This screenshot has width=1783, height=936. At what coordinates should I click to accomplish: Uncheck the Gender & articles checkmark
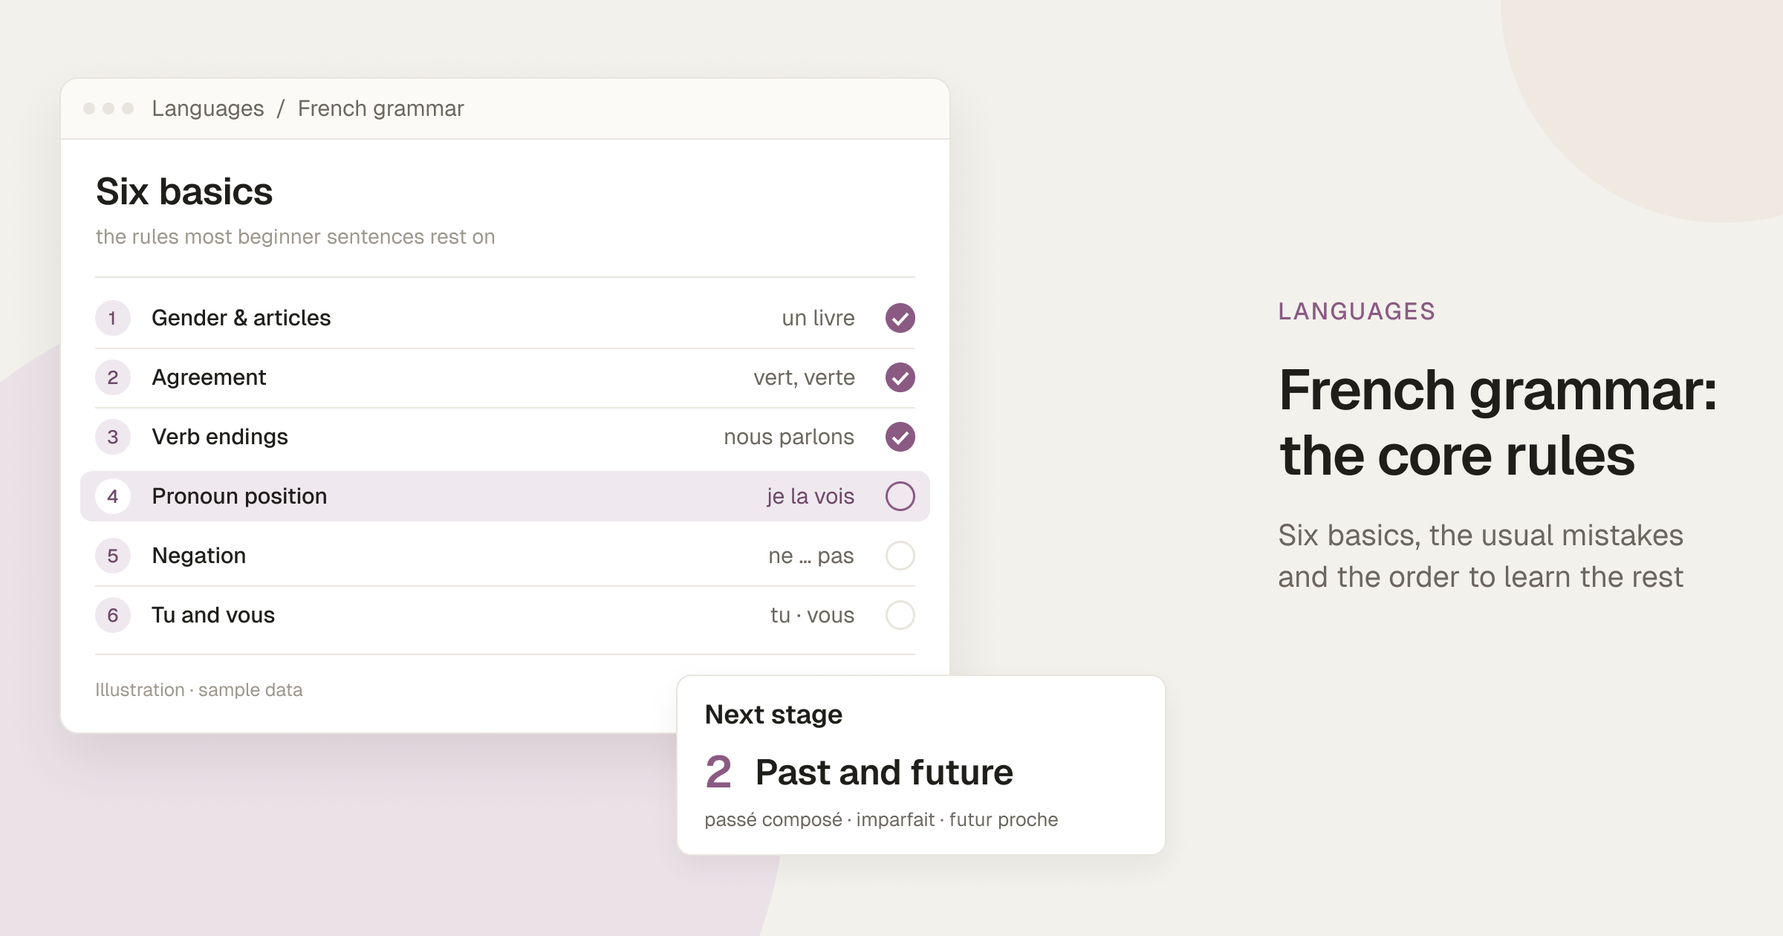900,318
